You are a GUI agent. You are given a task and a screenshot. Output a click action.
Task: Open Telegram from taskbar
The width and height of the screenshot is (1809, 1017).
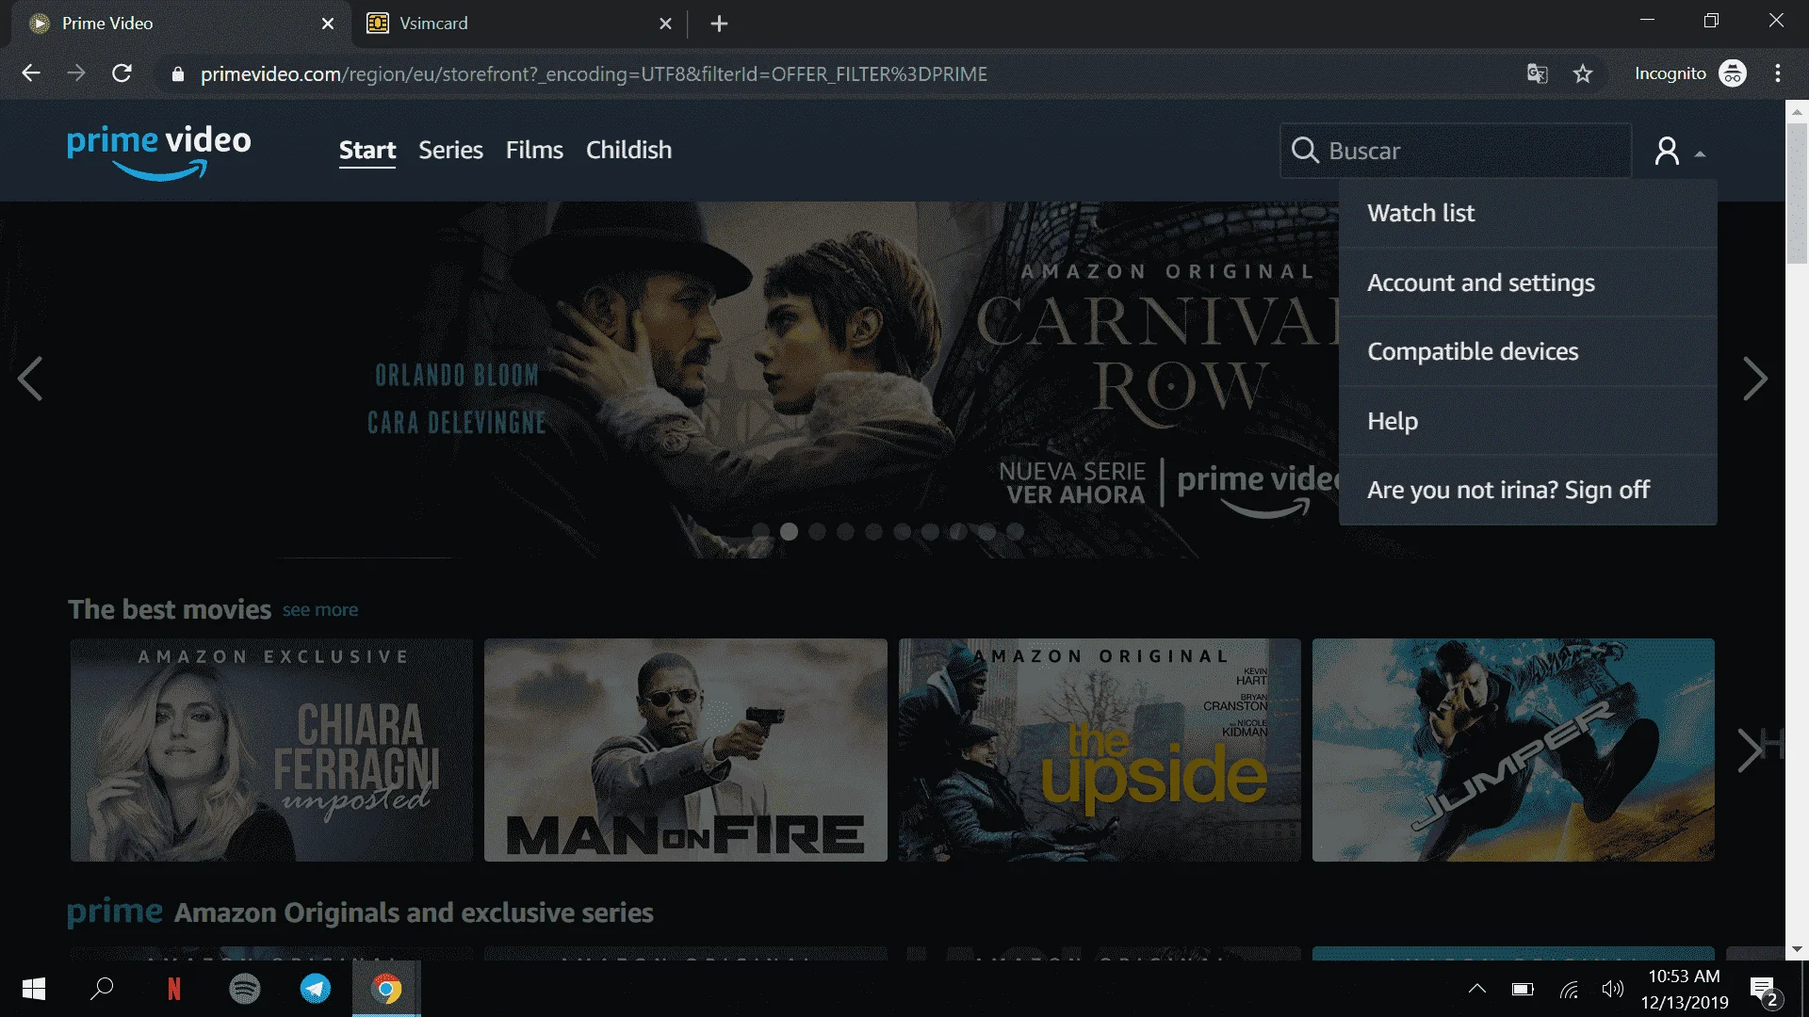pyautogui.click(x=316, y=989)
